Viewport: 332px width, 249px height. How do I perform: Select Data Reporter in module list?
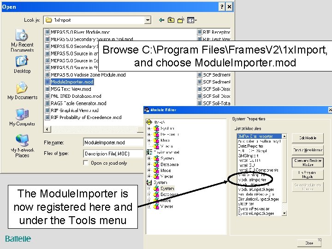[x=250, y=146]
